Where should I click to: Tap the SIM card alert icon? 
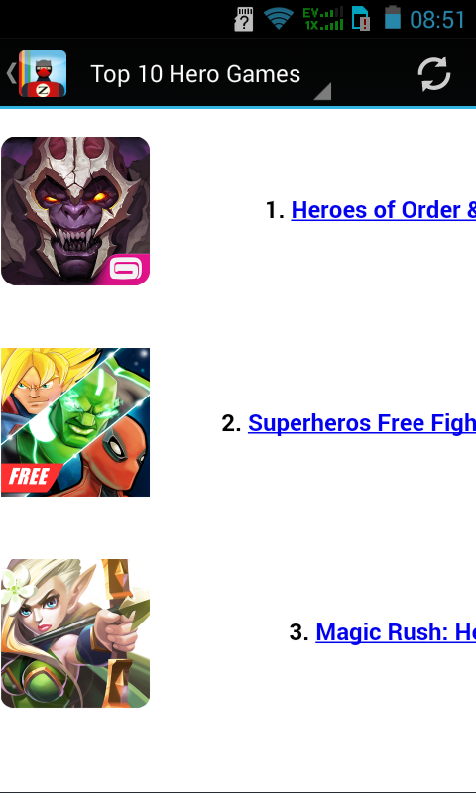coord(361,19)
